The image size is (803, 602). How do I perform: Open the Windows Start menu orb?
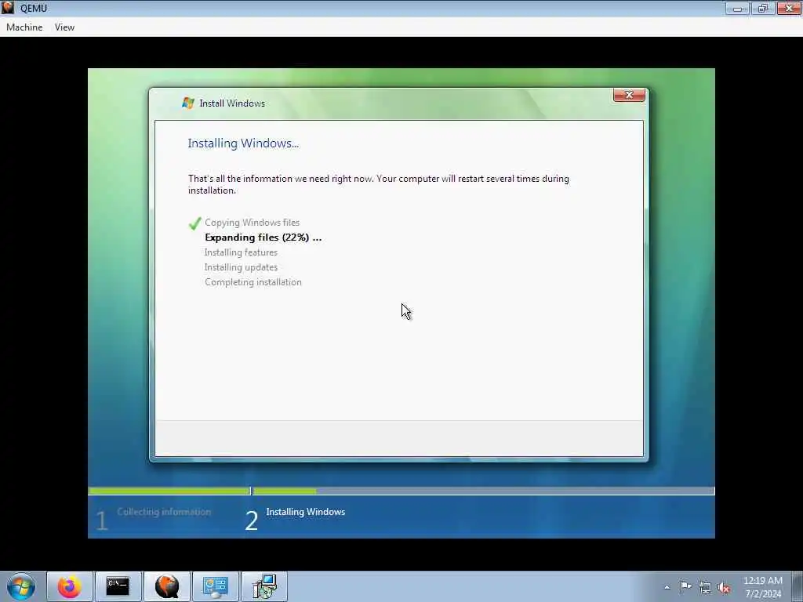pyautogui.click(x=21, y=586)
